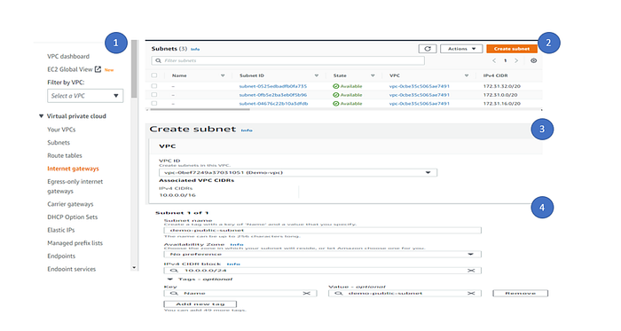The height and width of the screenshot is (331, 621).
Task: Toggle the select-all checkbox in table header
Action: coord(154,75)
